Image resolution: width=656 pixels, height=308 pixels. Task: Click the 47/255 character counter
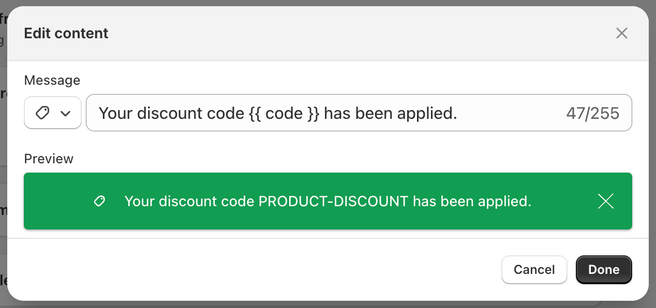pos(592,113)
